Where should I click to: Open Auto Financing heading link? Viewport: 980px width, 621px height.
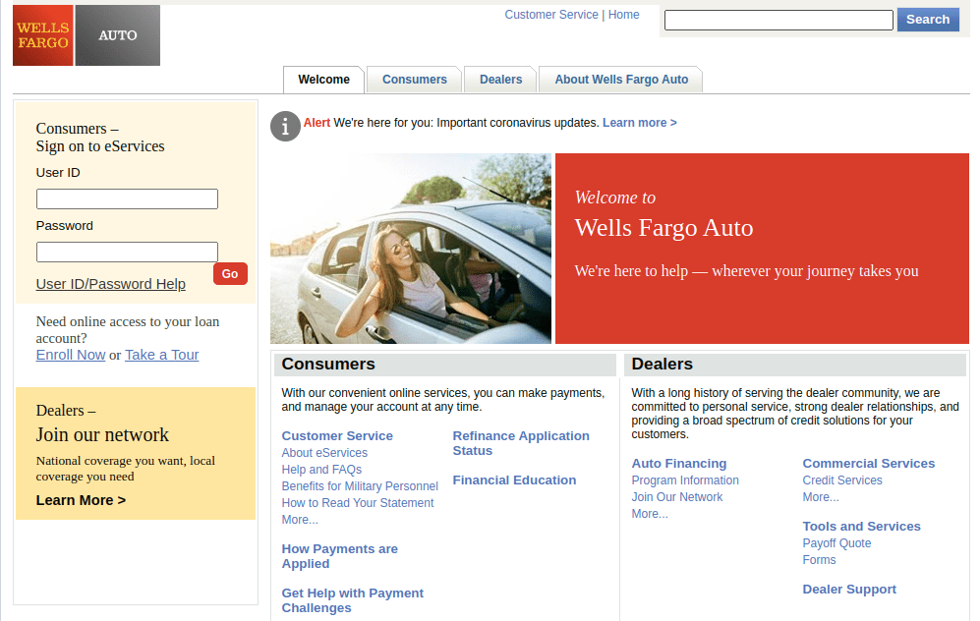click(679, 464)
